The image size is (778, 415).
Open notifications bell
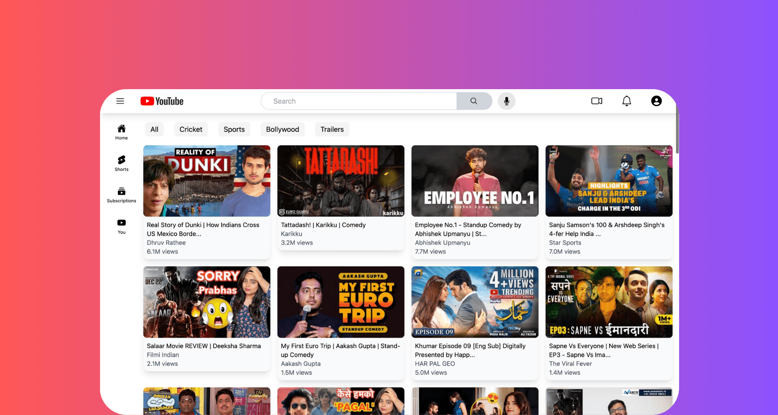627,101
